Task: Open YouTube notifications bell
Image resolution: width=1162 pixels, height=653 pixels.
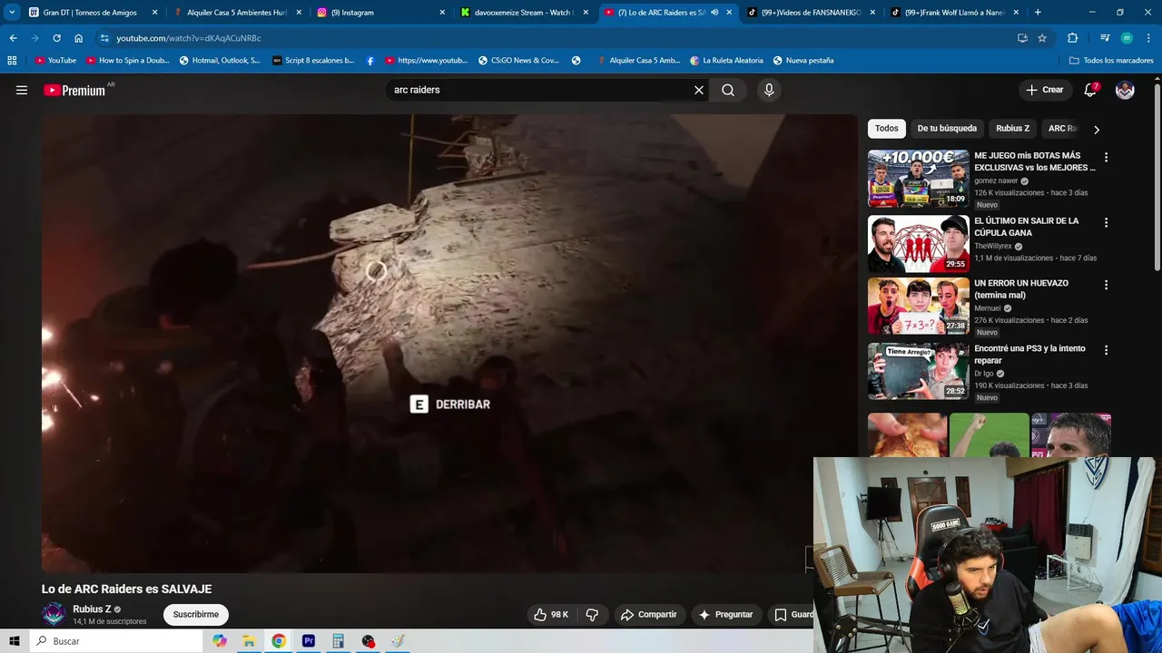Action: (1090, 90)
